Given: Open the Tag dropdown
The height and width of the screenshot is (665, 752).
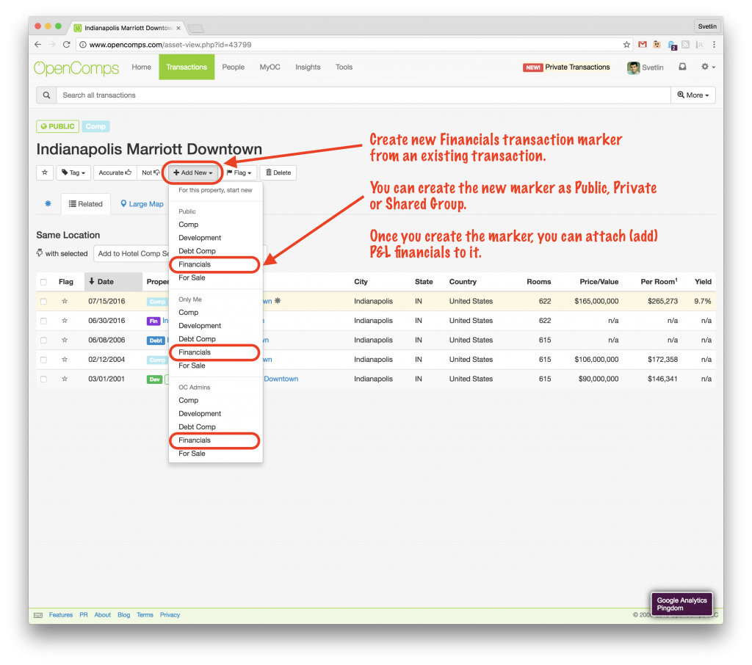Looking at the screenshot, I should pyautogui.click(x=73, y=172).
